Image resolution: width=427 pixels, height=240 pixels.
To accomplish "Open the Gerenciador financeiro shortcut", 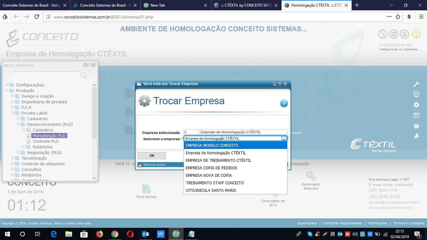I will pyautogui.click(x=311, y=181).
